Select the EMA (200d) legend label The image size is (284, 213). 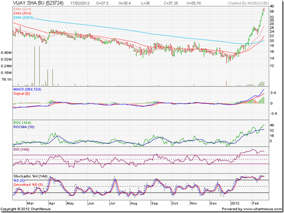pyautogui.click(x=22, y=17)
